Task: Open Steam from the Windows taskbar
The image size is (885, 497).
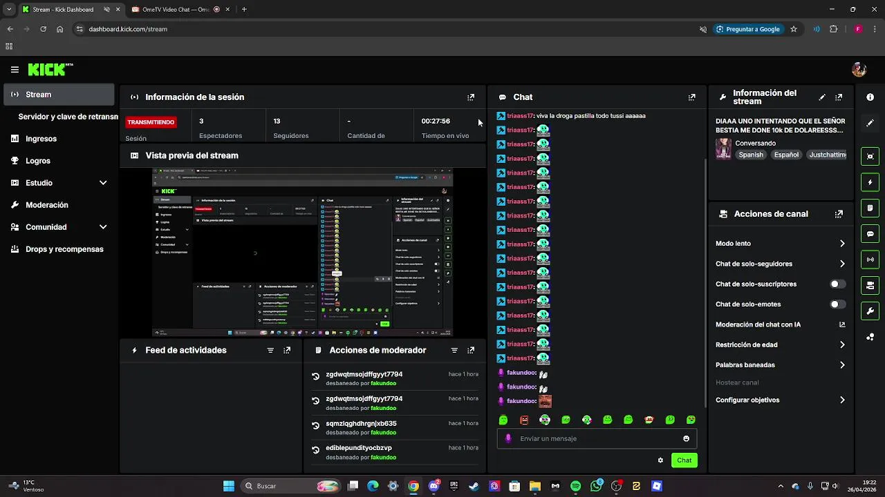Action: point(474,486)
